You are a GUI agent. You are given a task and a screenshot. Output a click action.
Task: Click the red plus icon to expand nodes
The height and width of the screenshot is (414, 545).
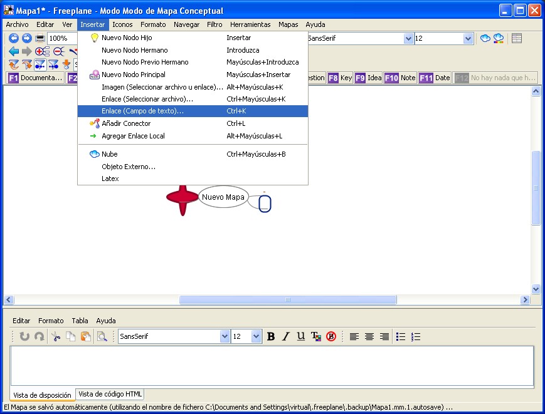click(x=42, y=52)
